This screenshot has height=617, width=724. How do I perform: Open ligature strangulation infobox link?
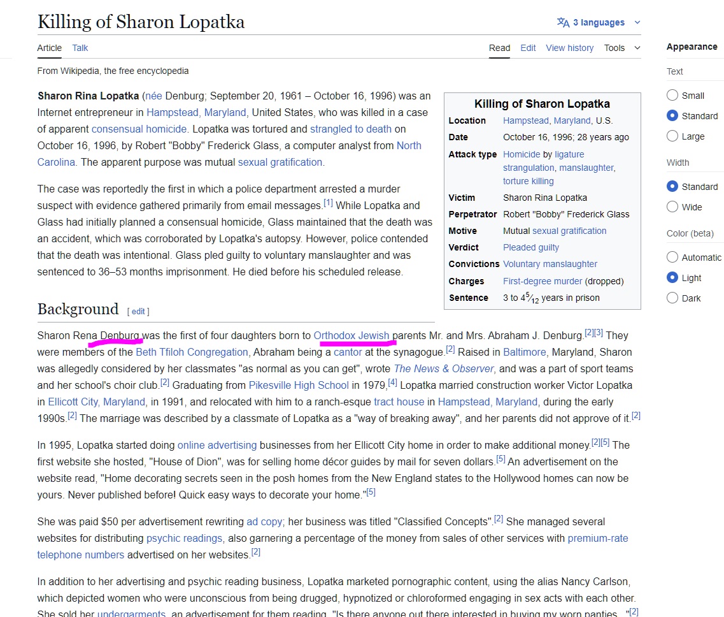(x=569, y=154)
